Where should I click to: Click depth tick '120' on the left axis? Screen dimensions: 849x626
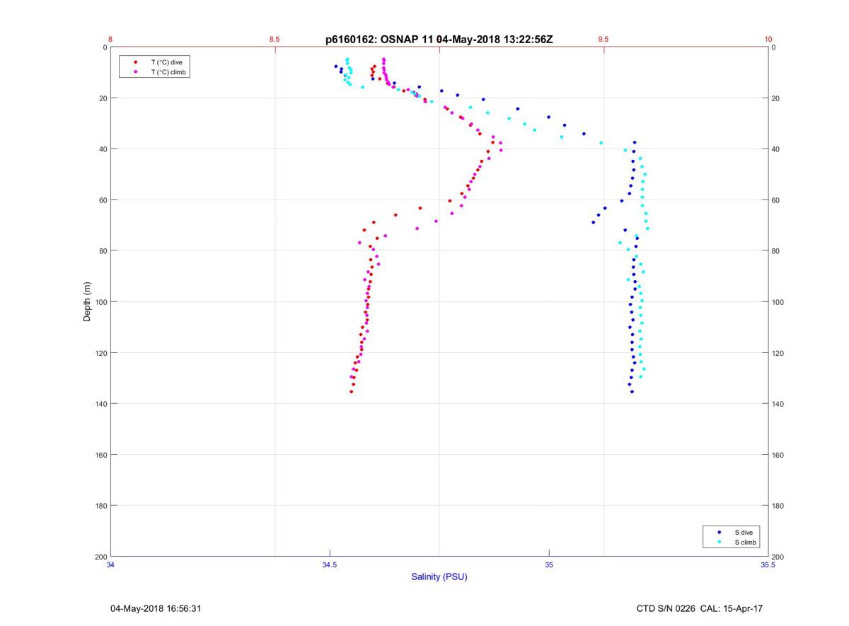click(x=100, y=353)
